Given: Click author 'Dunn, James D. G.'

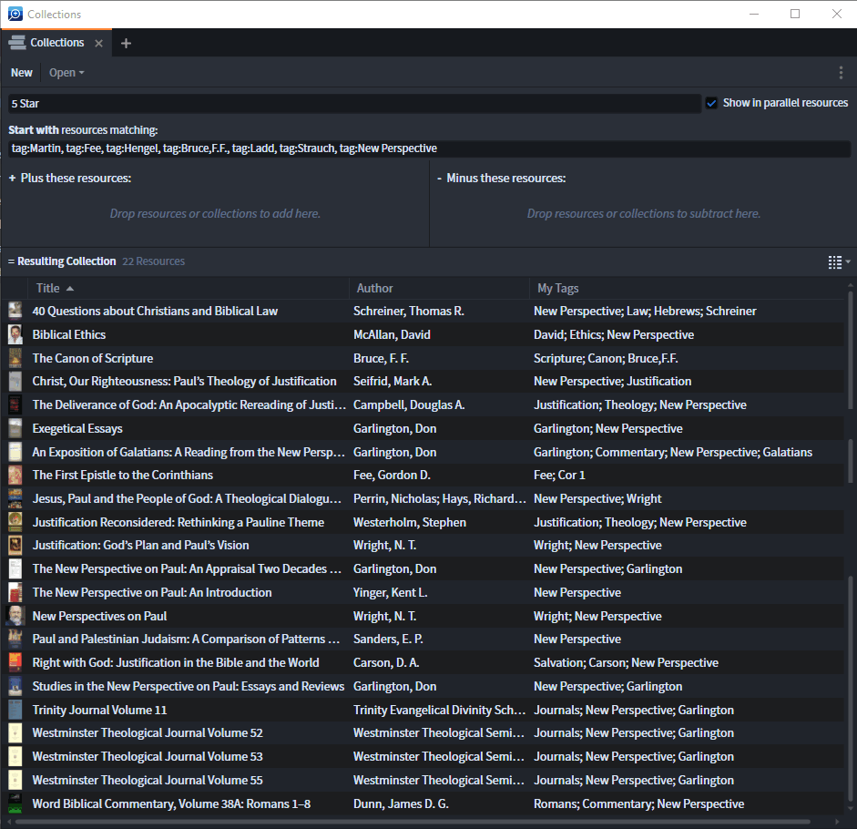Looking at the screenshot, I should [401, 803].
